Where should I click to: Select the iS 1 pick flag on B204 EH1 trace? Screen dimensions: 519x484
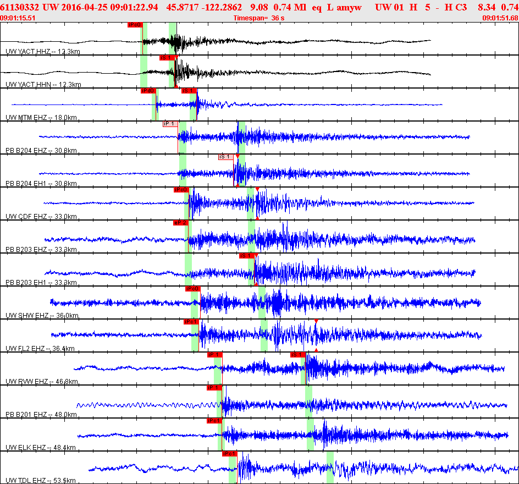coord(226,157)
